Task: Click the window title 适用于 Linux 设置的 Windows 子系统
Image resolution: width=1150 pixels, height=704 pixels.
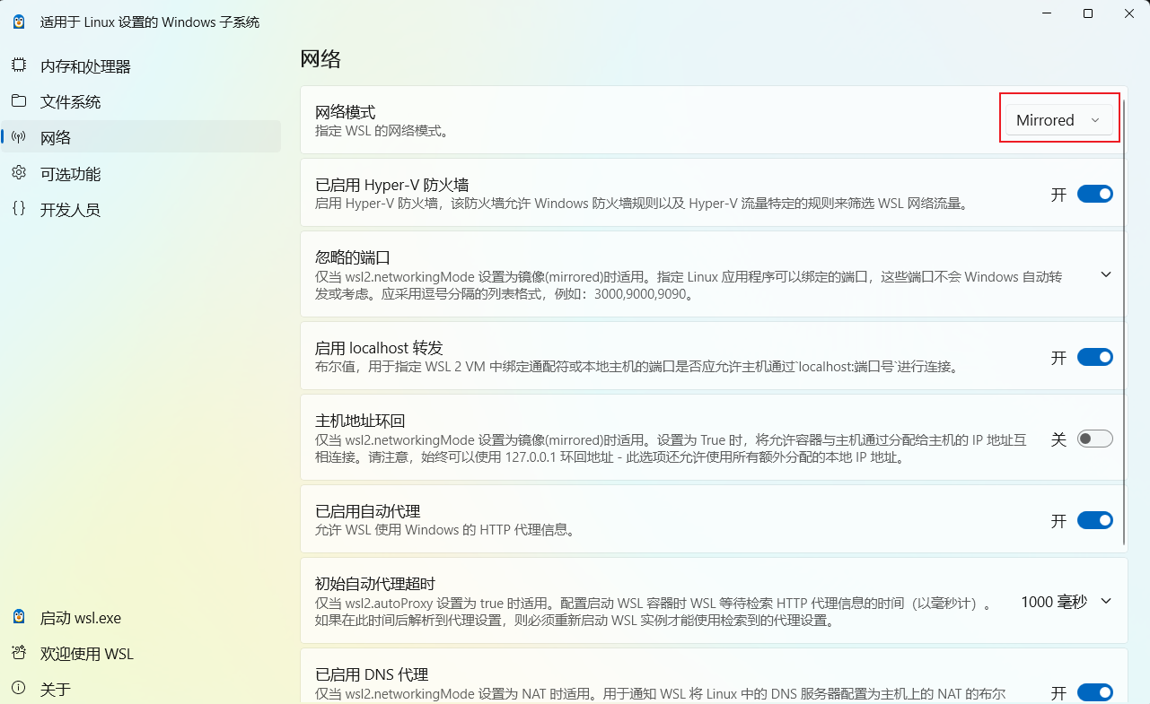Action: (150, 22)
